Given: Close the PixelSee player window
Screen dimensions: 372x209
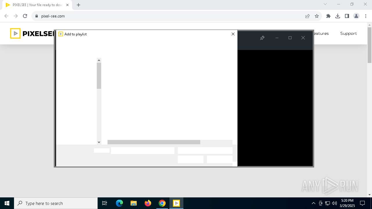Looking at the screenshot, I should pos(303,38).
